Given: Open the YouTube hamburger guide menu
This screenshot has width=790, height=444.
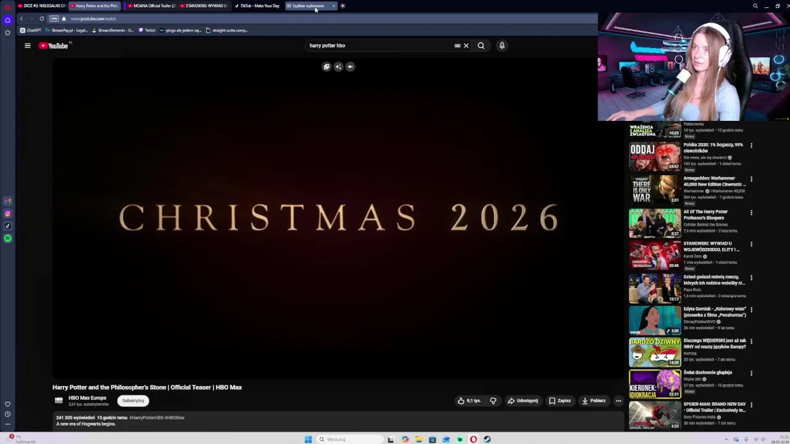Looking at the screenshot, I should tap(27, 46).
